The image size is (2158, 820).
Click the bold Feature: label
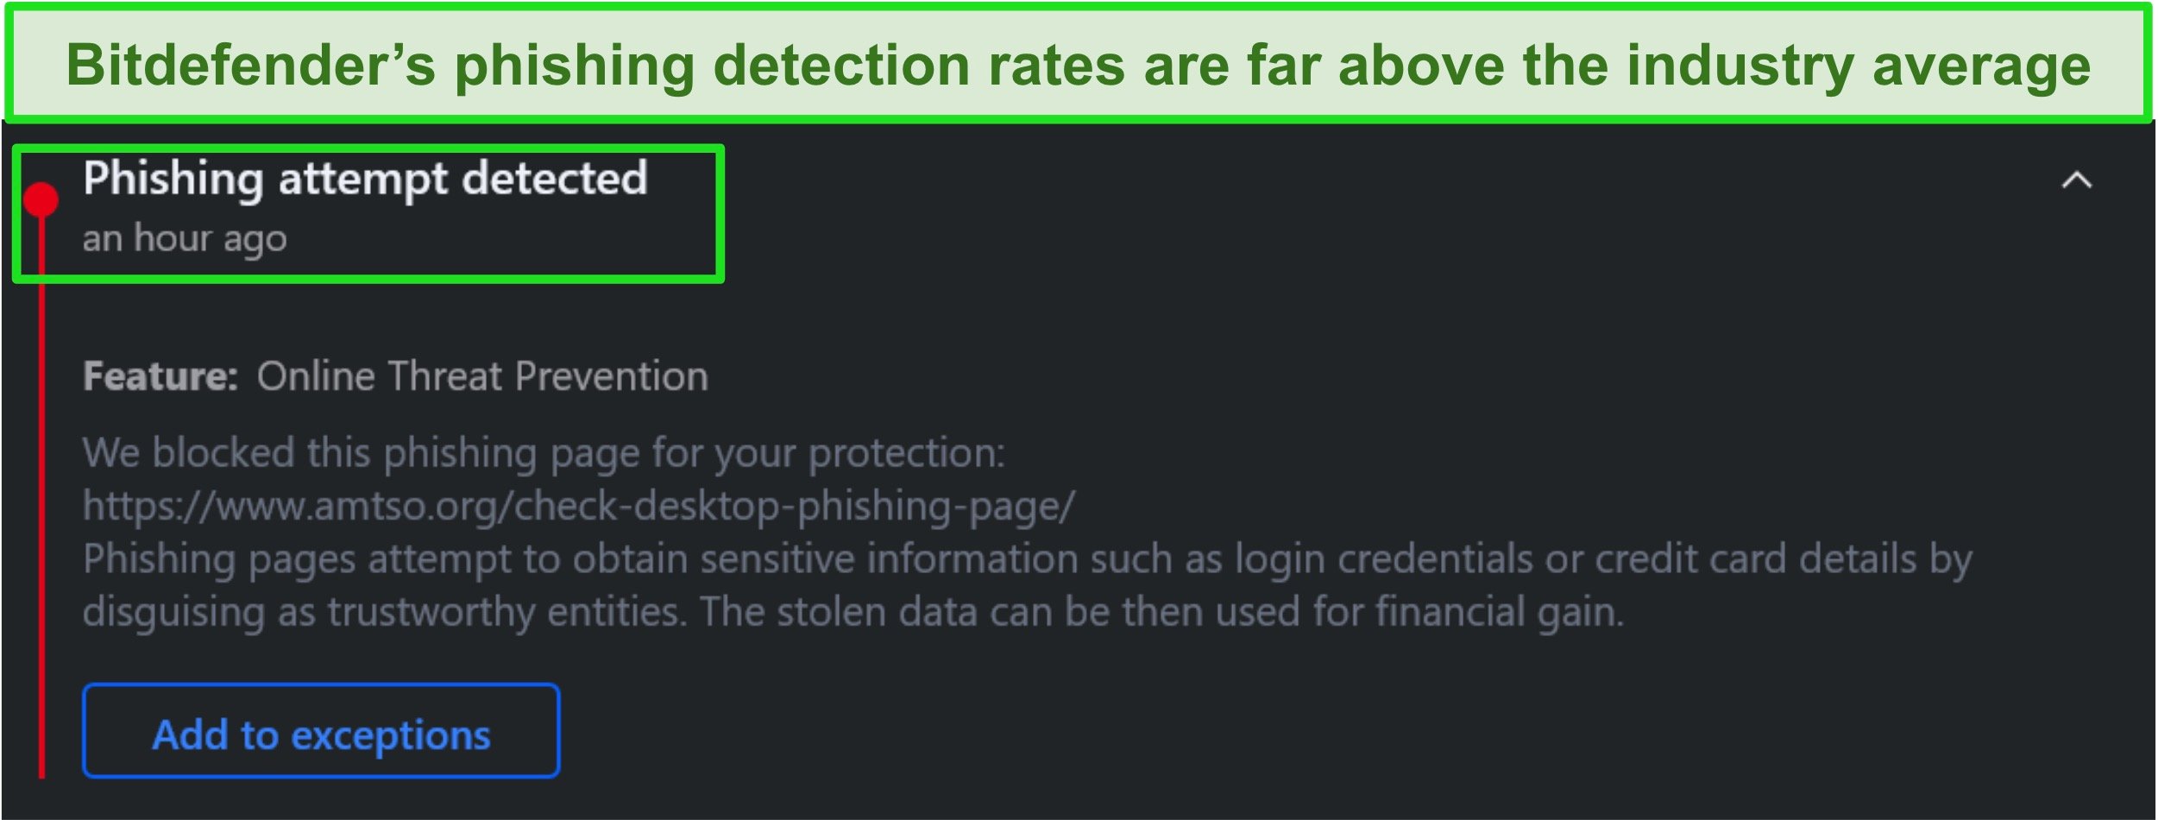point(160,376)
